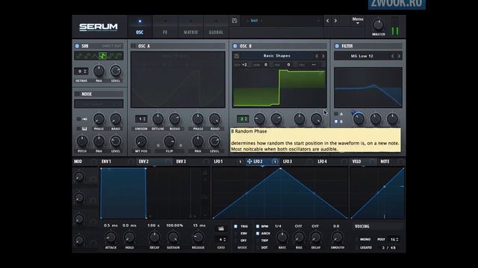
Task: Click the LFO Rate knob
Action: pyautogui.click(x=282, y=237)
